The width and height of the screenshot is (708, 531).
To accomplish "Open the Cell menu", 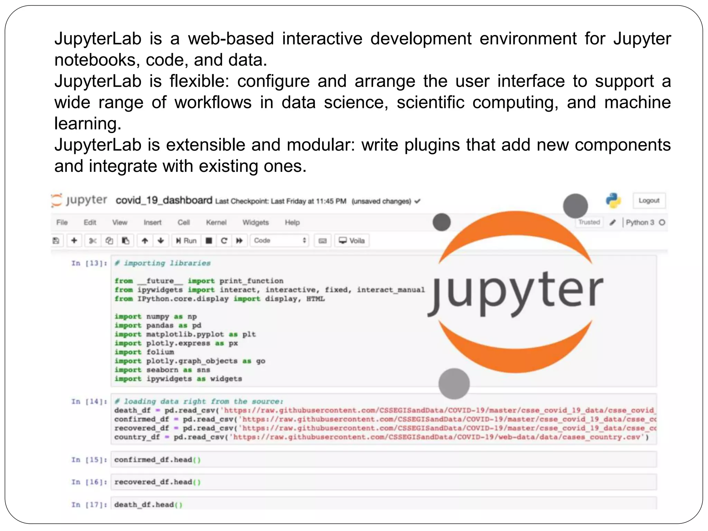I will [184, 222].
